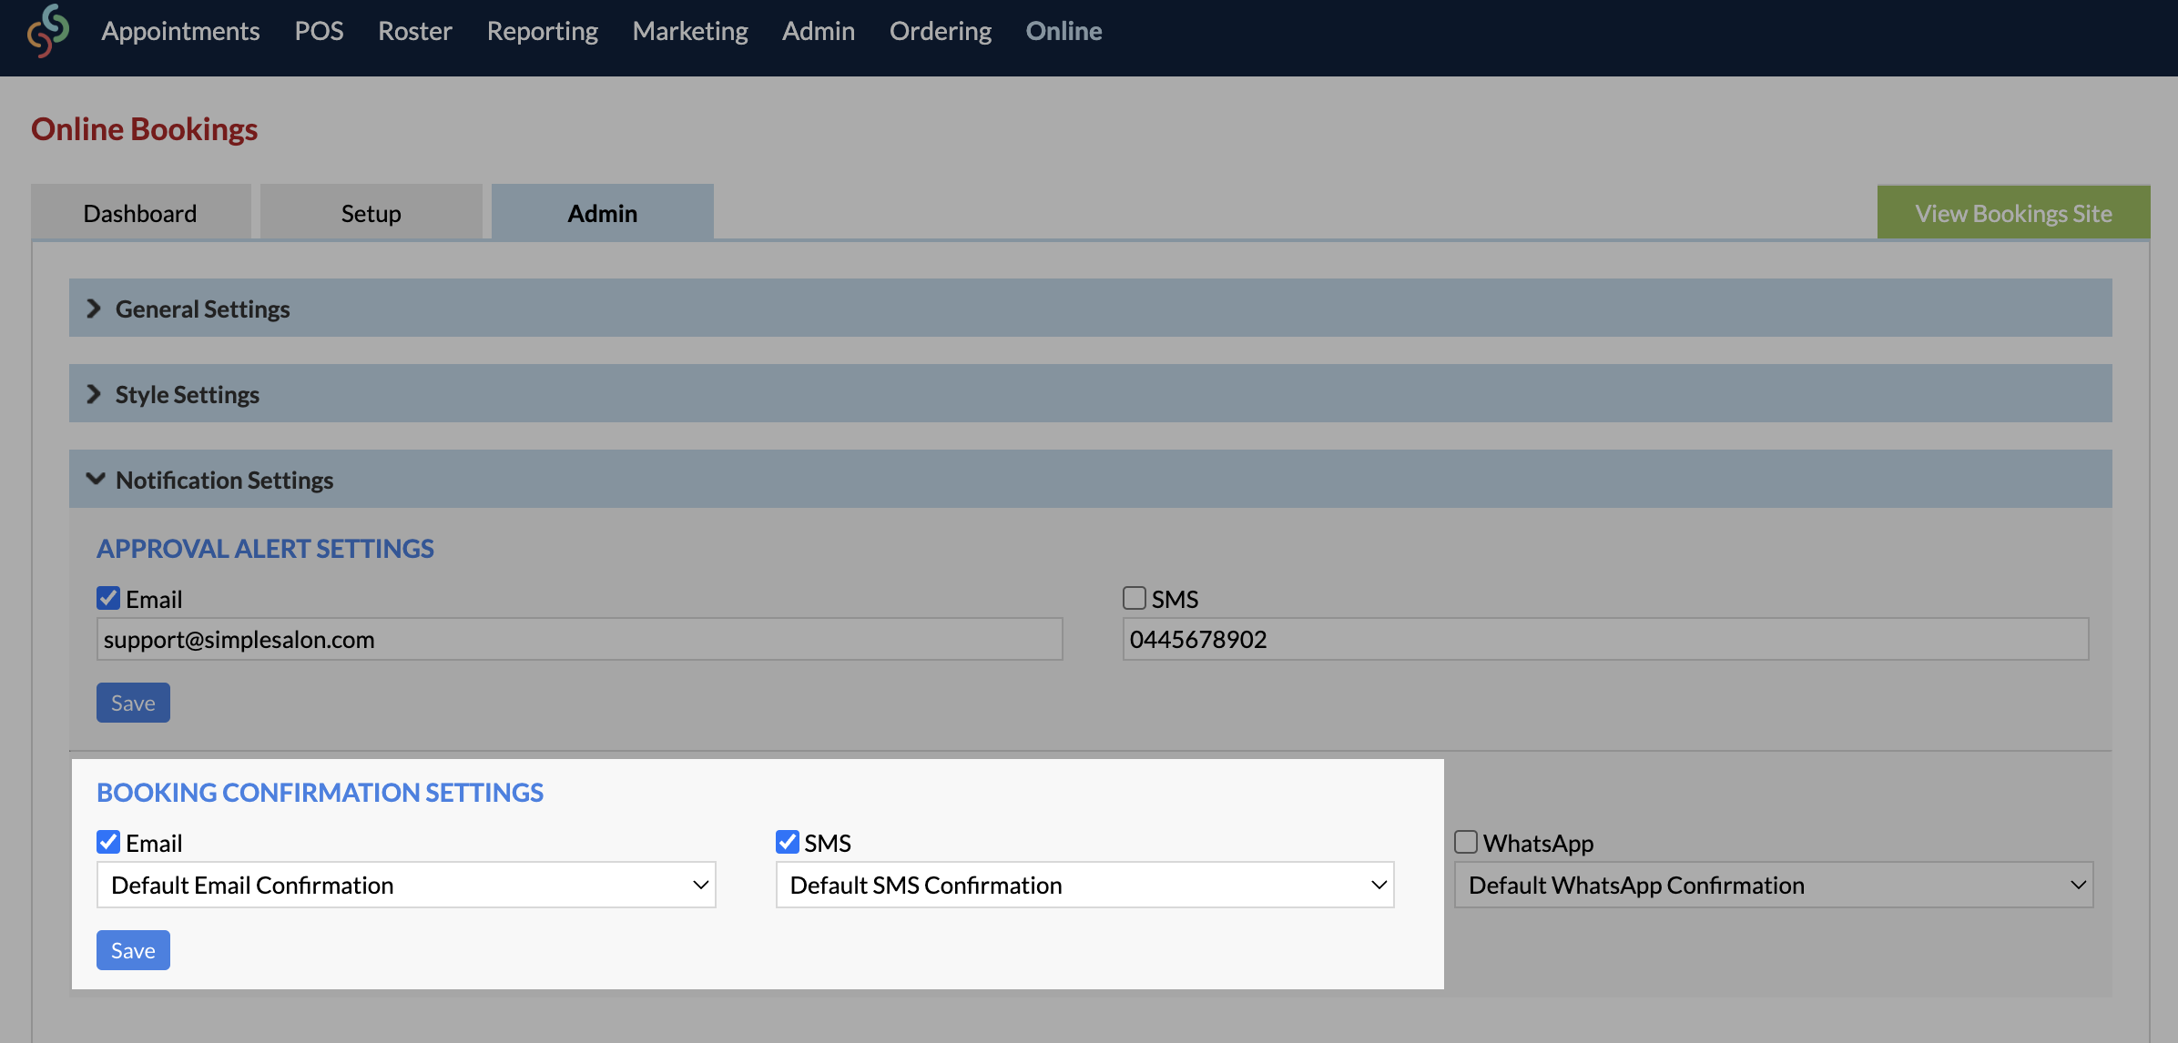
Task: Navigate to the POS section
Action: click(x=318, y=30)
